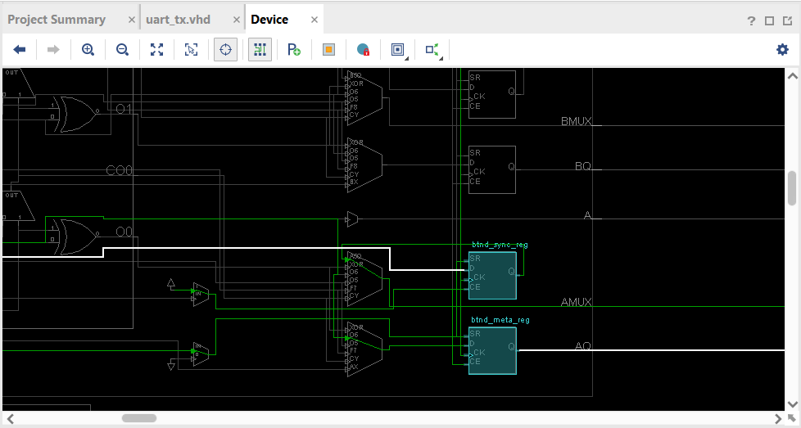
Task: Expand the show cell connections dropdown
Action: (x=432, y=50)
